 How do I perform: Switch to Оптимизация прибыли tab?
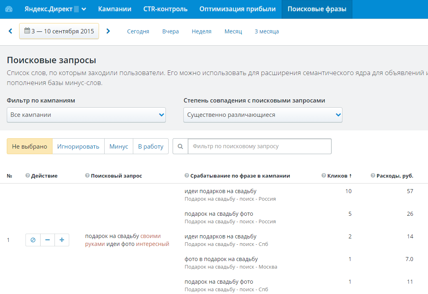click(237, 9)
